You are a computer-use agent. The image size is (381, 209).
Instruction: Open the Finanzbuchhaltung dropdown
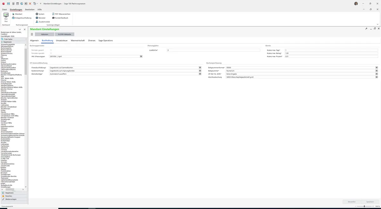[x=200, y=67]
